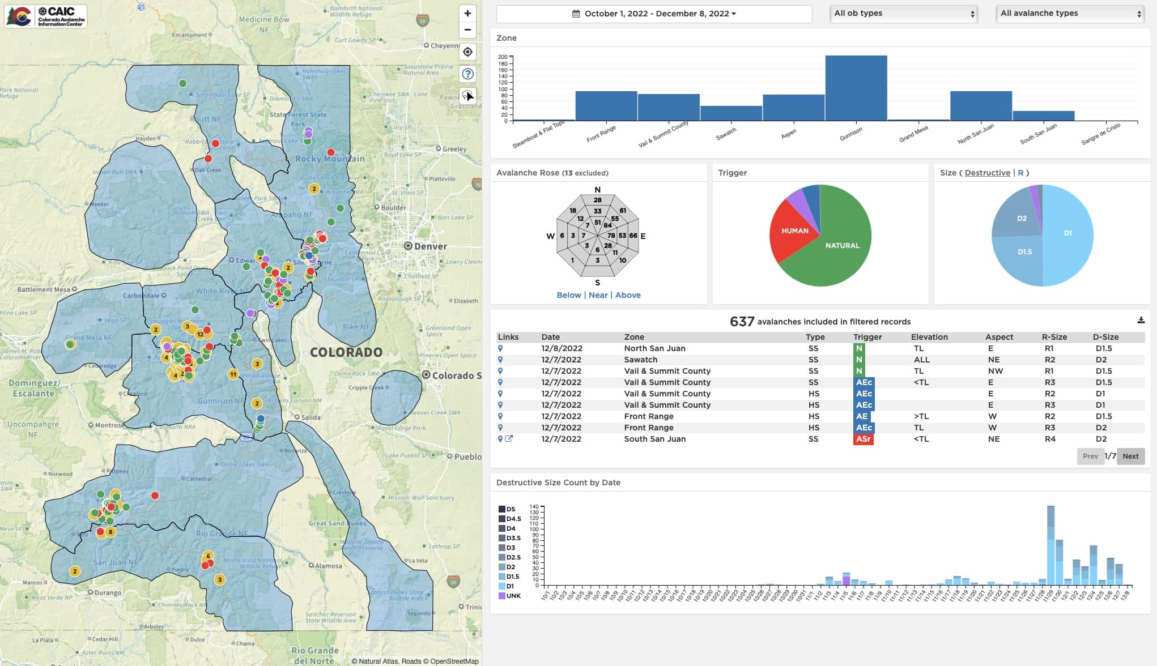Show Above treeline avalanche rose
The image size is (1157, 666).
(628, 295)
